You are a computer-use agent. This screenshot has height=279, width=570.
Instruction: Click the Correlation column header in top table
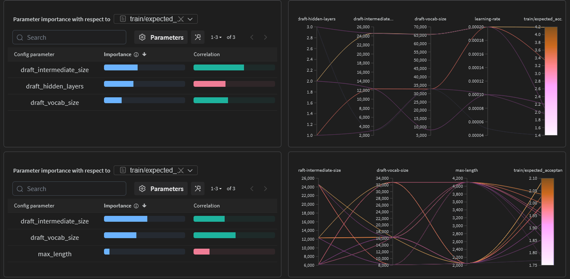tap(207, 54)
